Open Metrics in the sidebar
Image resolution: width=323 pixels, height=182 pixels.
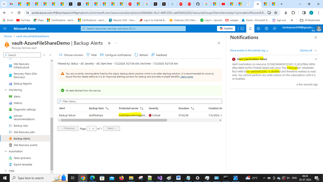click(x=18, y=103)
